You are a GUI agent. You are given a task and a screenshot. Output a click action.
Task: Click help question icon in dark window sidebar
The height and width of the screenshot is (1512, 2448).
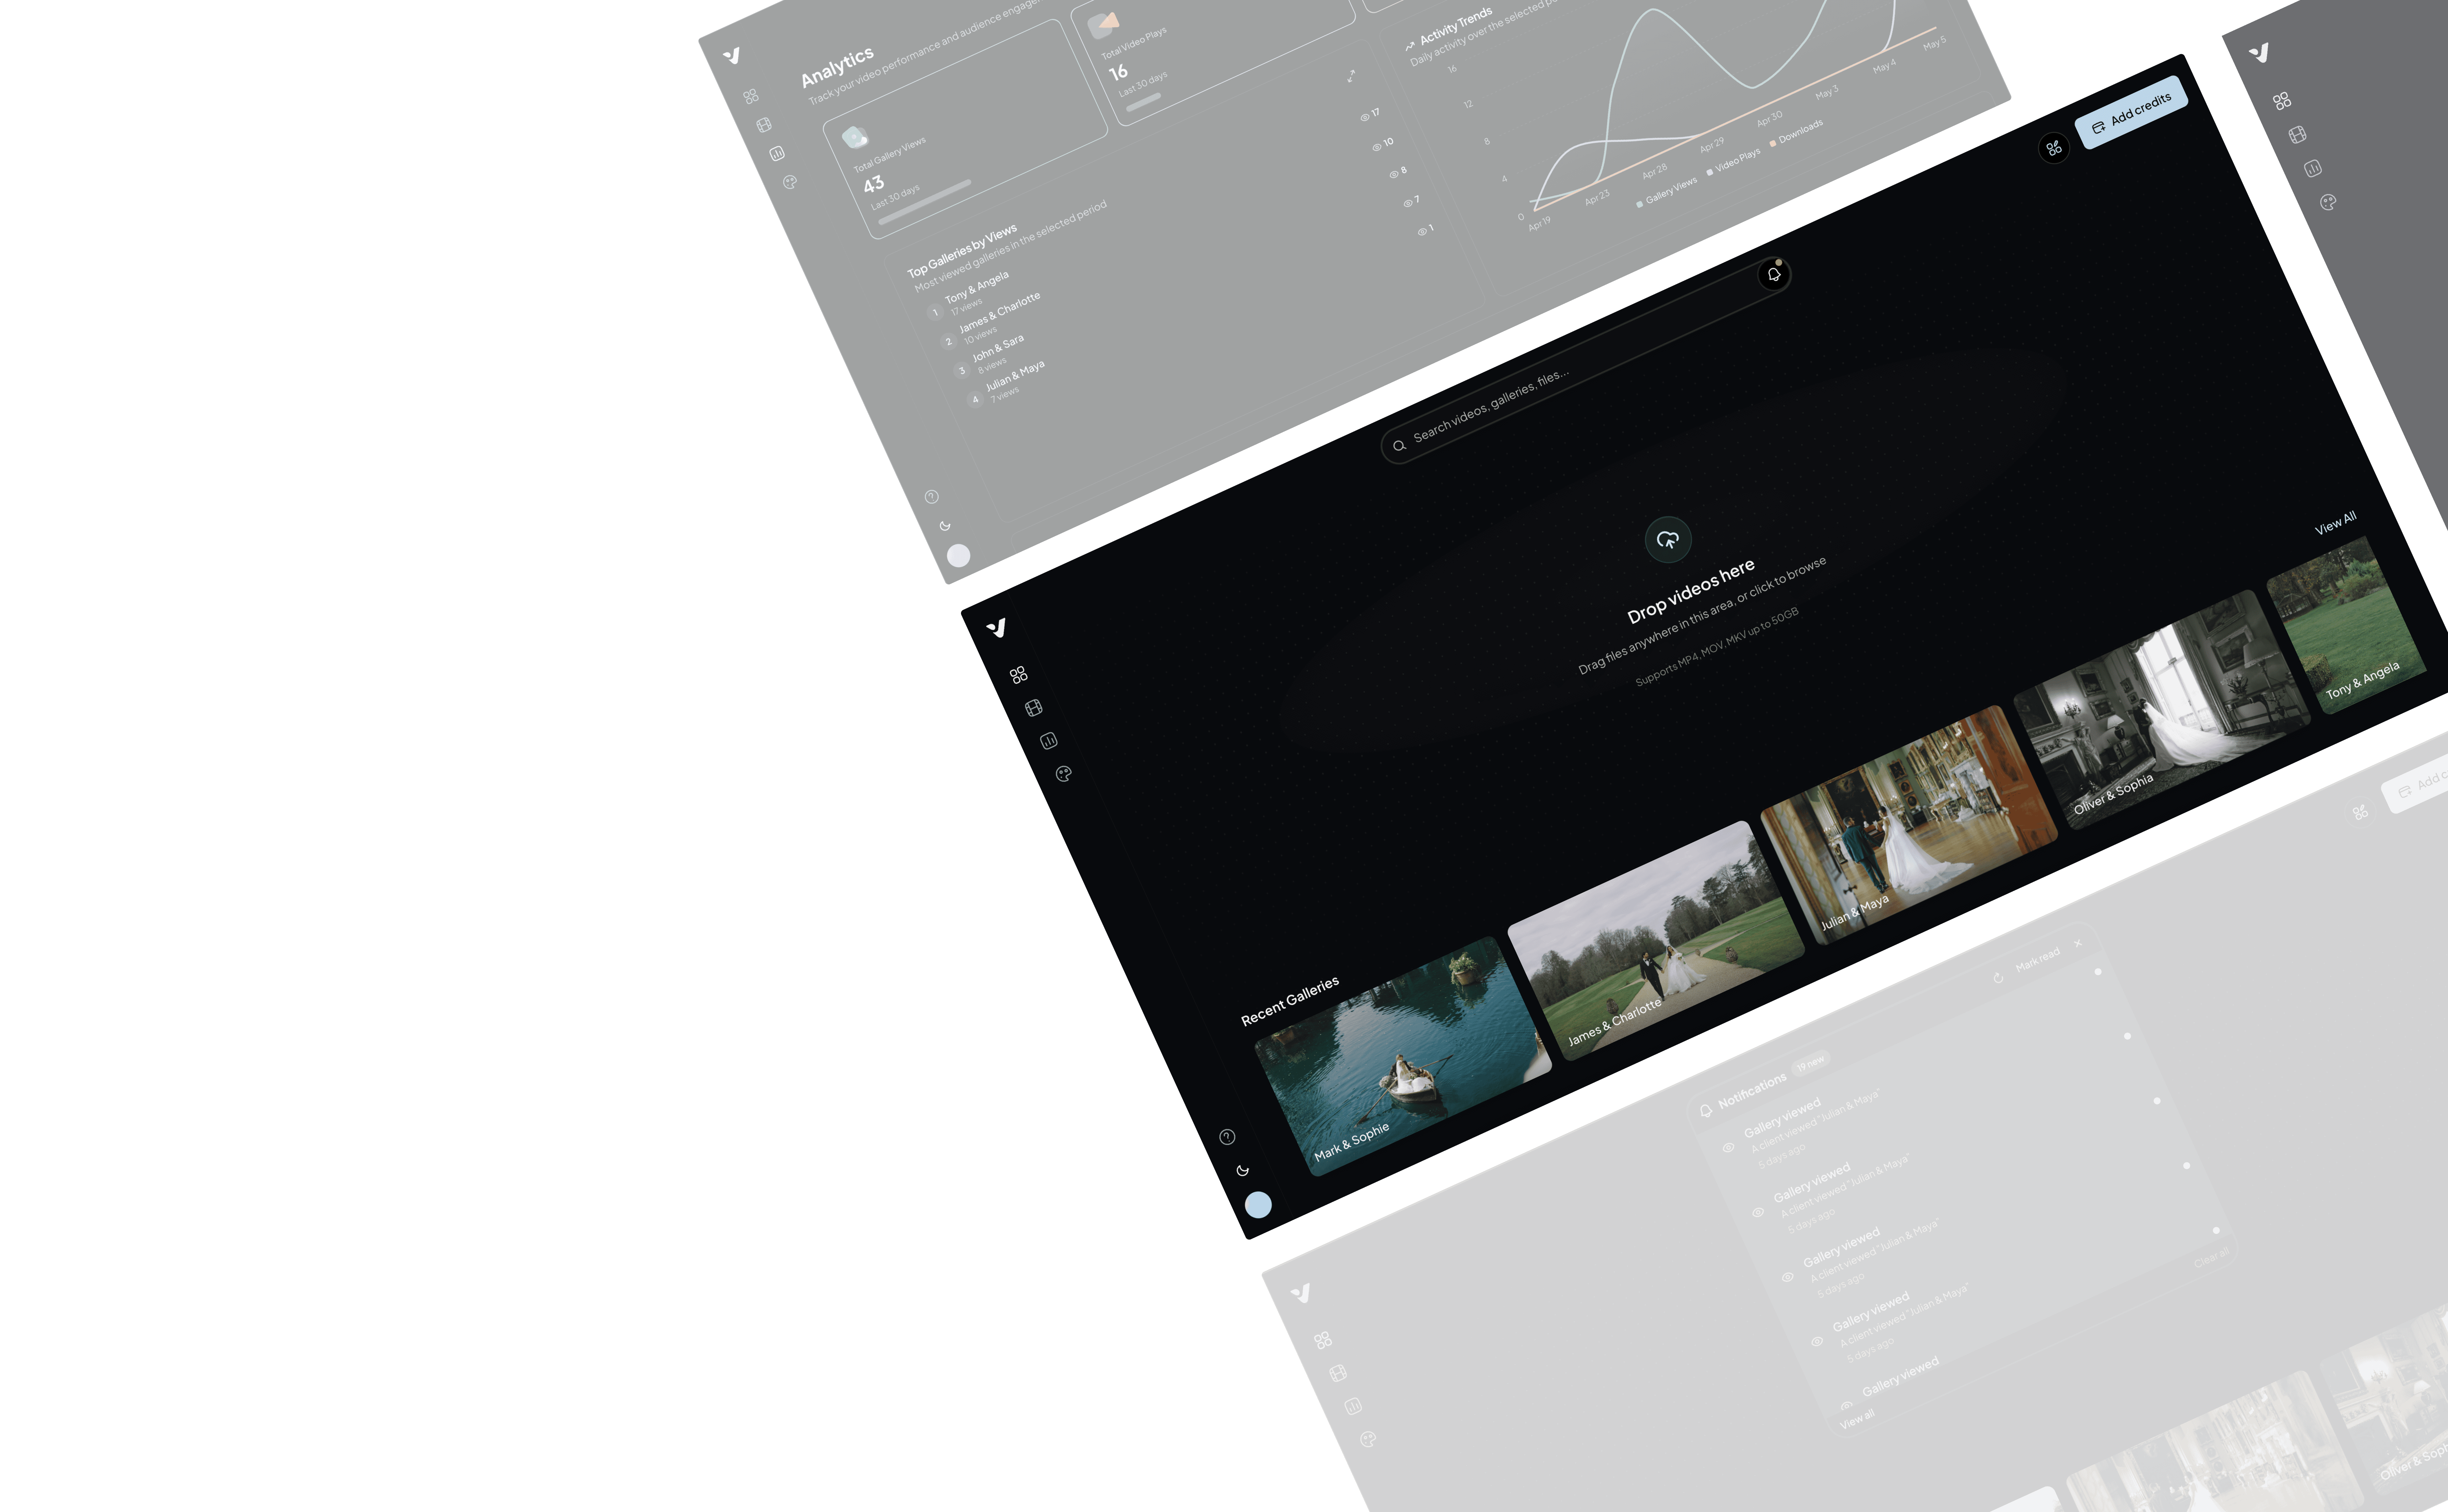(1227, 1137)
